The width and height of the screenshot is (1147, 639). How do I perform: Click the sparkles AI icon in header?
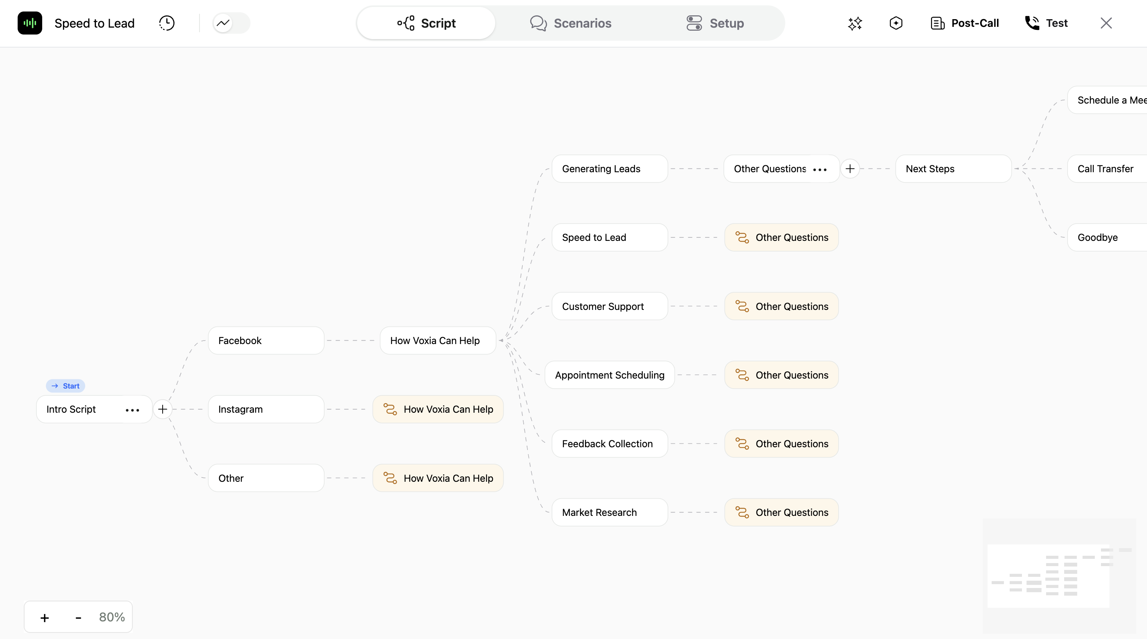coord(855,23)
